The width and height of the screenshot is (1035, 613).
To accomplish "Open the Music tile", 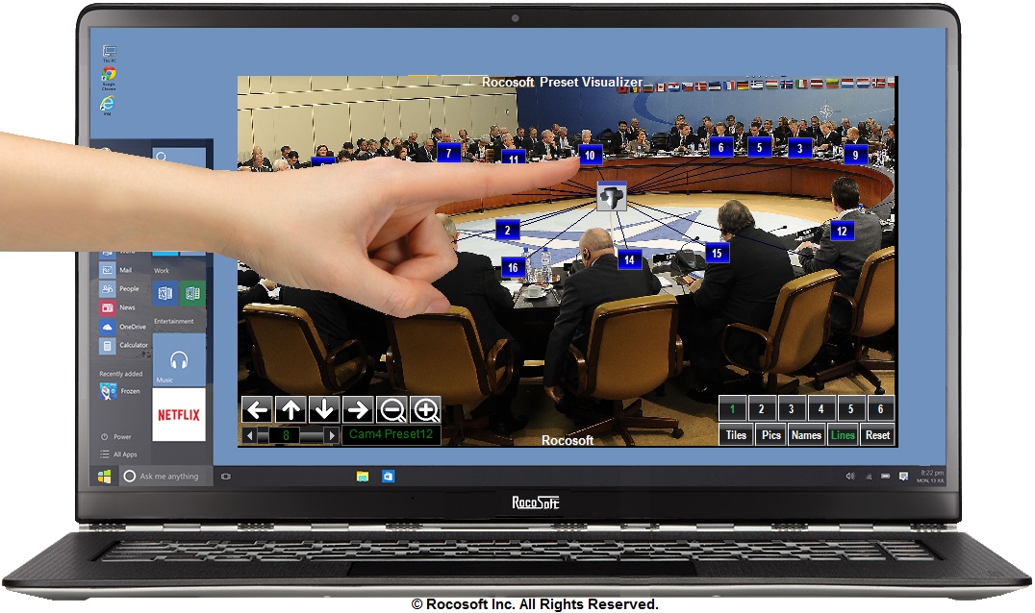I will pyautogui.click(x=179, y=360).
